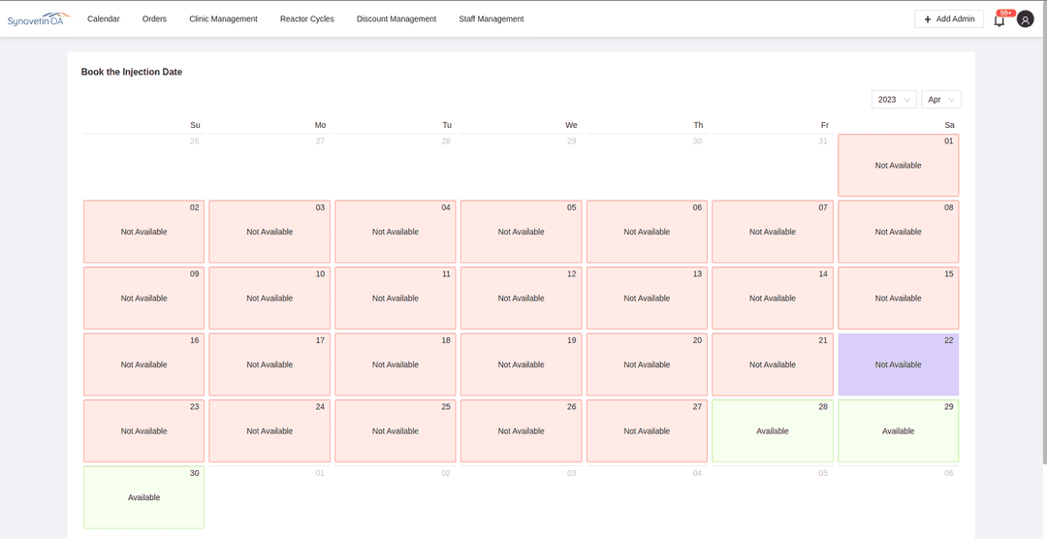Select the April 27 Not Available cell
The image size is (1047, 539).
(647, 431)
